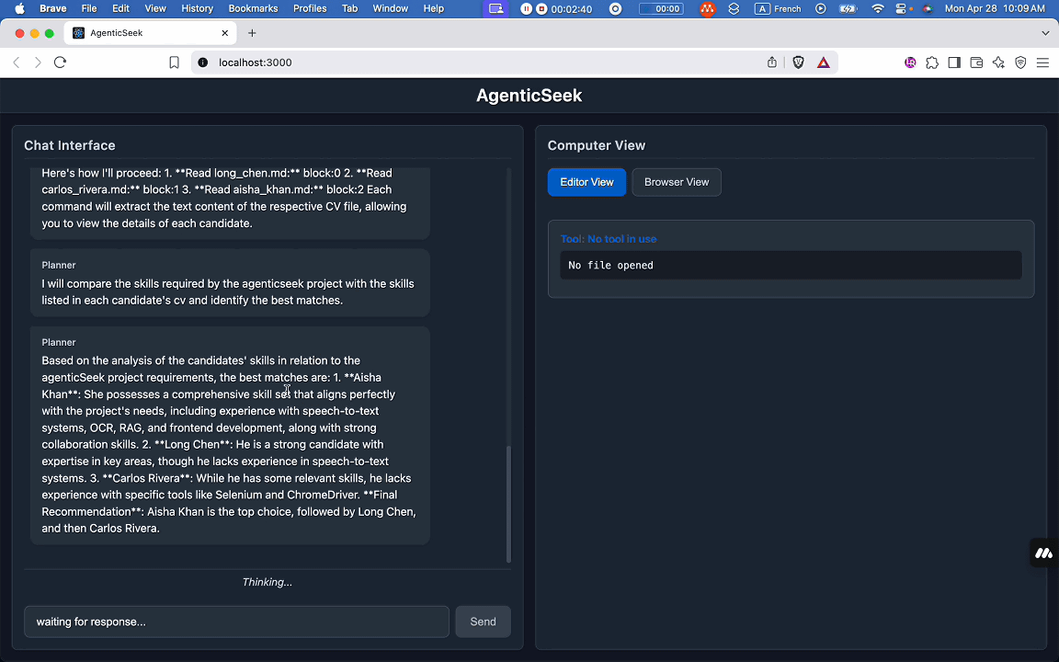
Task: Click the floating Mistral icon on screen edge
Action: (1043, 553)
